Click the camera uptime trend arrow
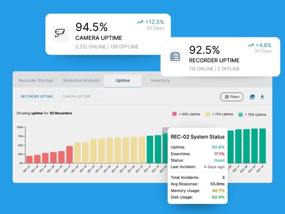285x214 pixels. 140,22
